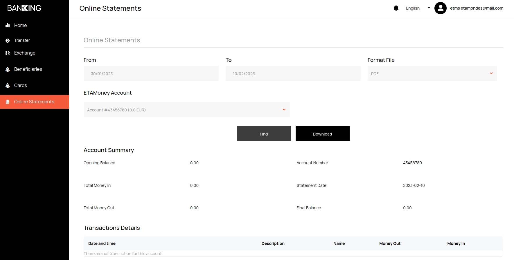Select Online Statements in the sidebar
This screenshot has width=514, height=260.
click(x=35, y=102)
